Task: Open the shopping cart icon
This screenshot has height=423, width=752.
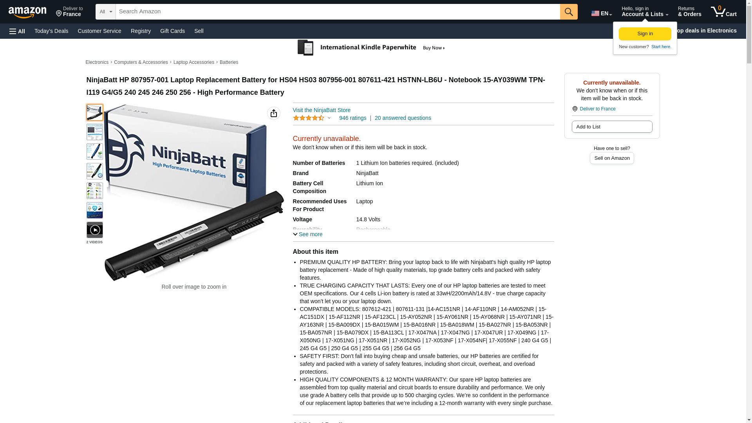Action: [724, 11]
